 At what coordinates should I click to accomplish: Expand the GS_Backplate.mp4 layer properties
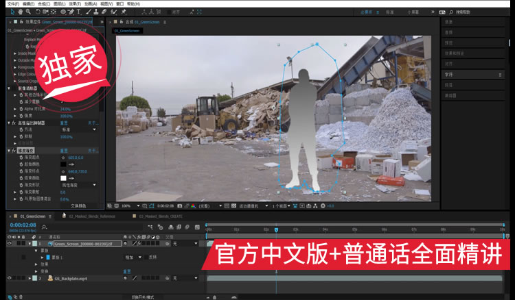[x=30, y=278]
